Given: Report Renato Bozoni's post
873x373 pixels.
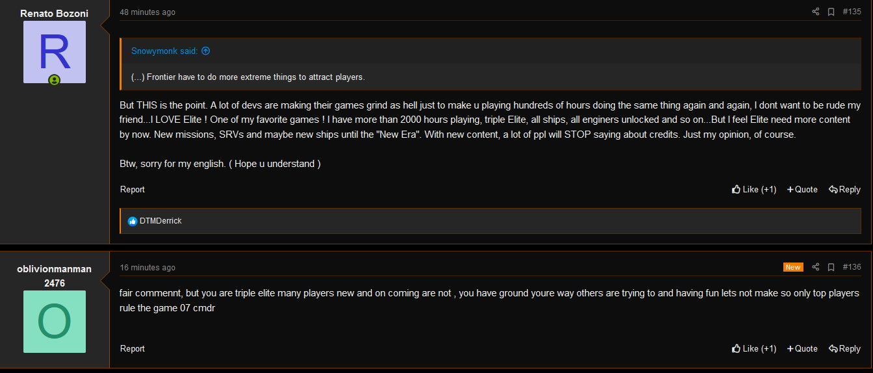Looking at the screenshot, I should 133,190.
